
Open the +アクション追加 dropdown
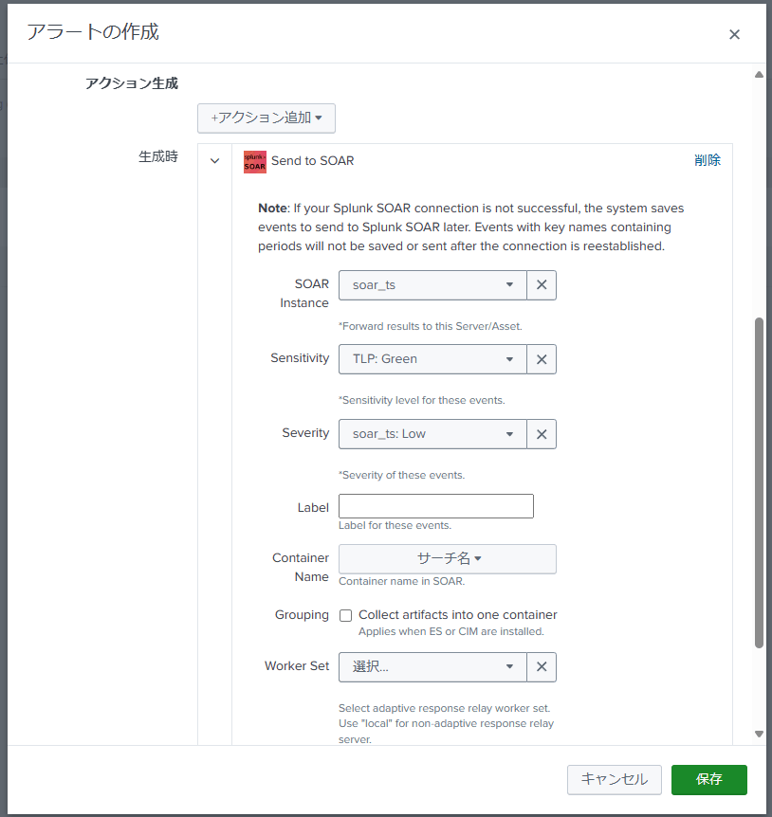coord(266,118)
